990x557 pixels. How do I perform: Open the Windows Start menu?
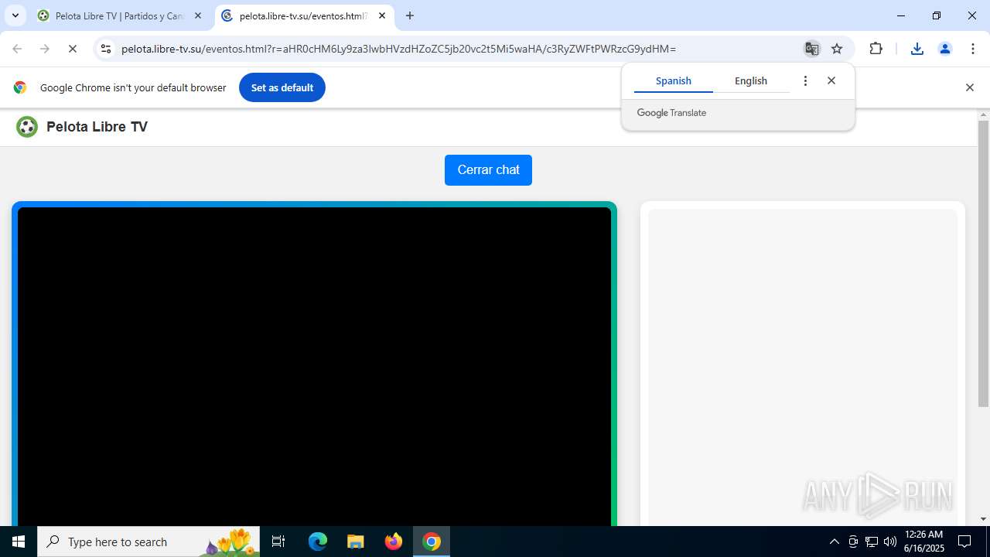click(x=19, y=542)
